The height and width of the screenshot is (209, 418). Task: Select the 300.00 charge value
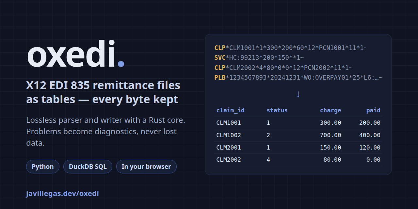click(x=330, y=123)
